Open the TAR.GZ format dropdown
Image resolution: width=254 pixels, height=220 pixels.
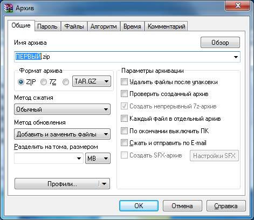point(92,81)
